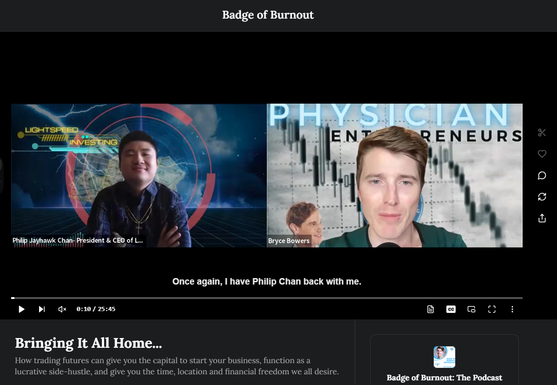This screenshot has height=385, width=557.
Task: Enter fullscreen video mode
Action: [x=491, y=309]
